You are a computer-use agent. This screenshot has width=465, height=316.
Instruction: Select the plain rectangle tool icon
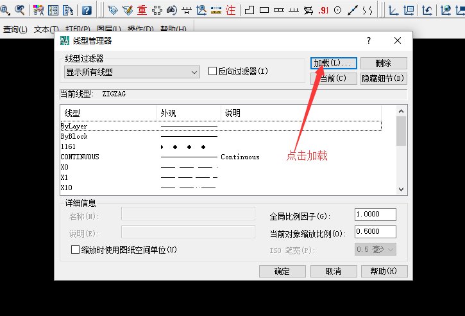[x=264, y=10]
